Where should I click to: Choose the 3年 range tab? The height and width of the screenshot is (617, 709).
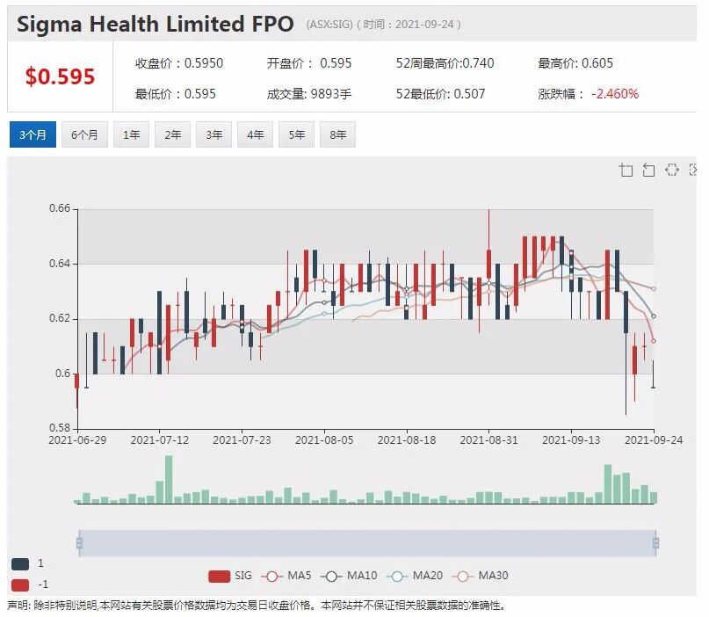click(213, 134)
